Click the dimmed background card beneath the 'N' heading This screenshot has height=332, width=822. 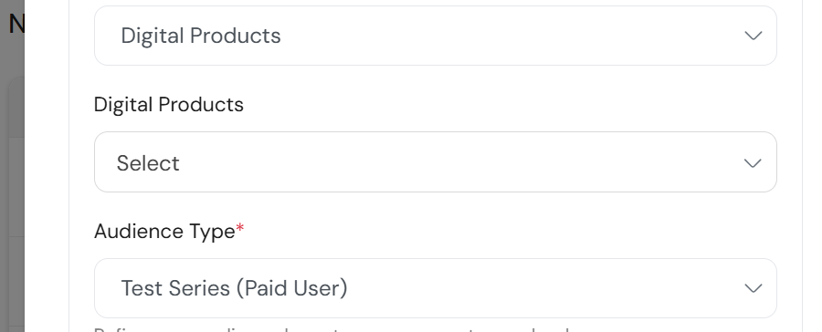pos(16,204)
